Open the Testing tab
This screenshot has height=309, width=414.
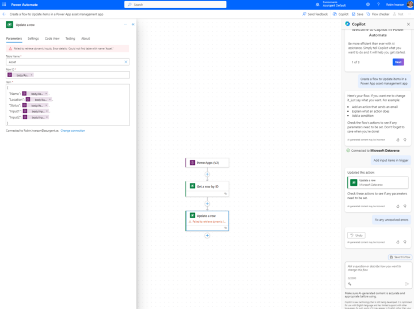pyautogui.click(x=70, y=39)
